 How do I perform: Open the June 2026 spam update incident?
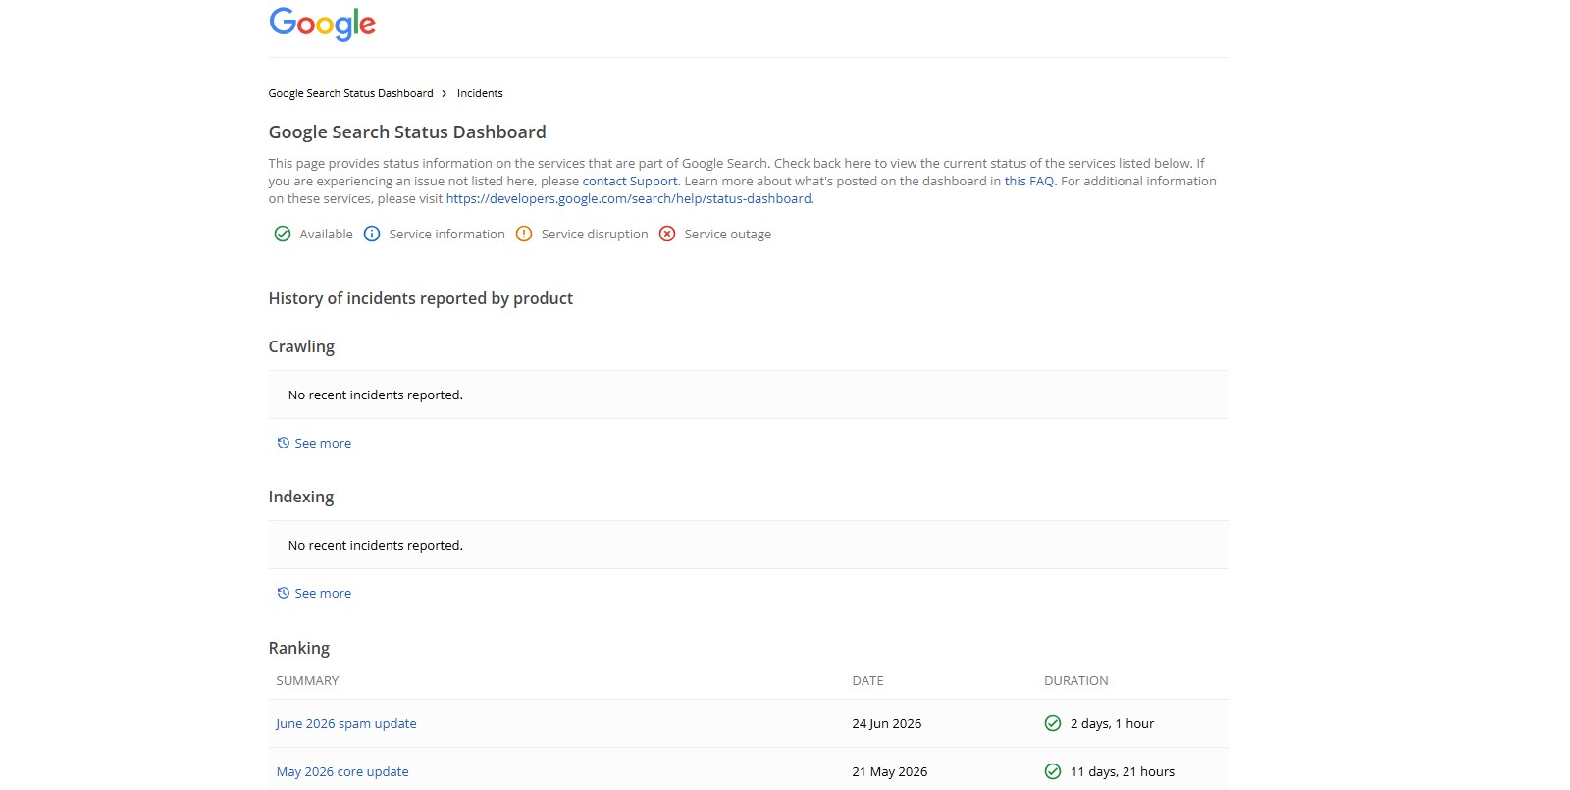point(346,723)
